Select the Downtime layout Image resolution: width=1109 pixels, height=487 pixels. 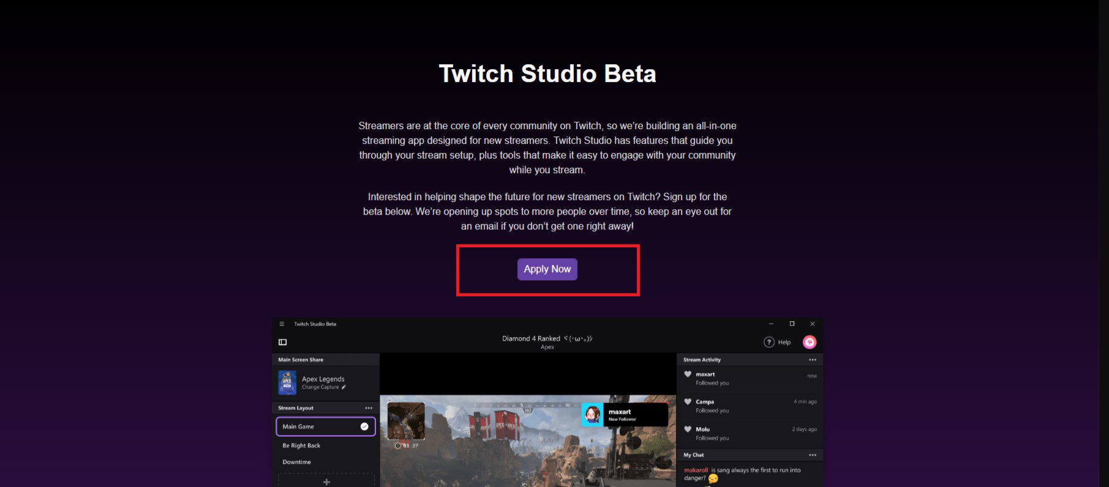pos(297,462)
